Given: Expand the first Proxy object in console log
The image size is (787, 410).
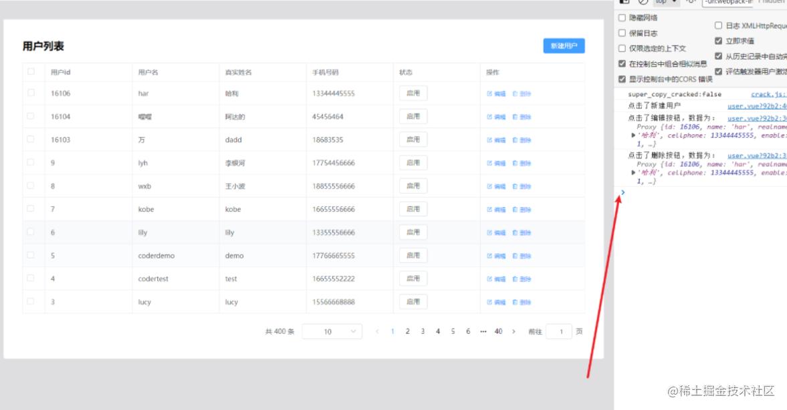Looking at the screenshot, I should 633,135.
